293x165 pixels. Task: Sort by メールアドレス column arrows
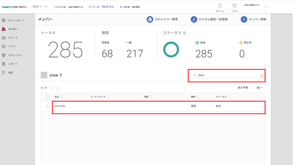[108, 97]
